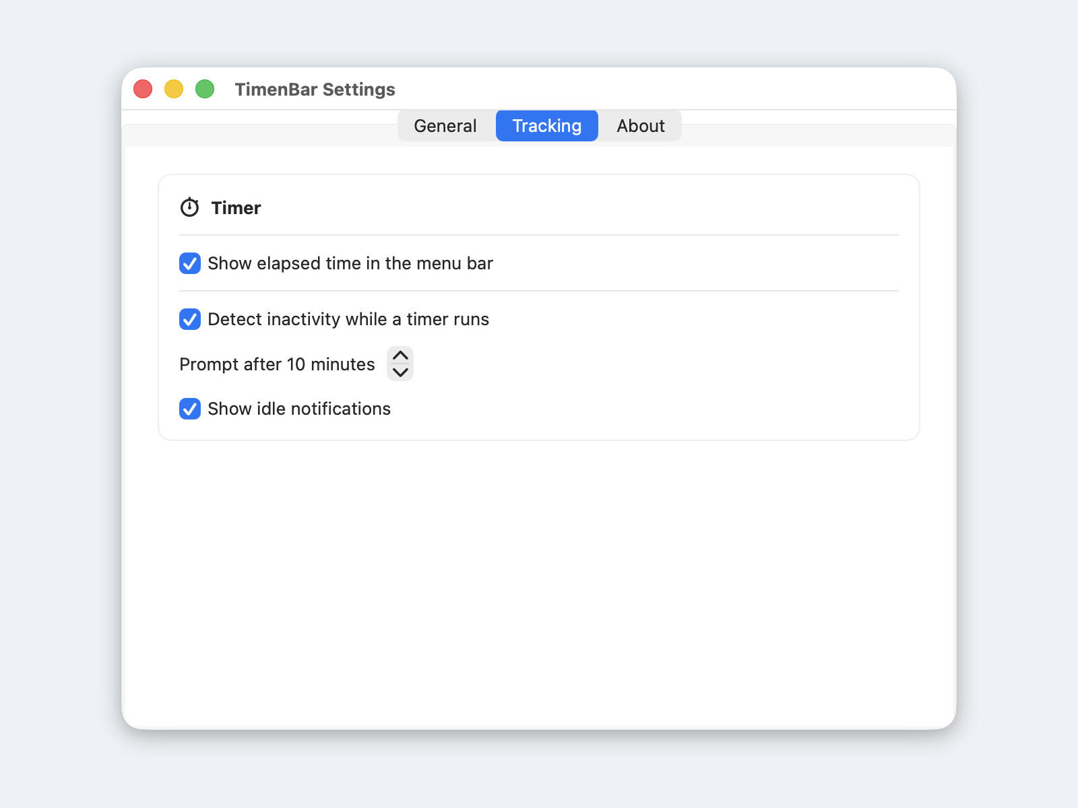Screen dimensions: 1078x808
Task: Increase prompt minutes with stepper up arrow
Action: pos(400,356)
